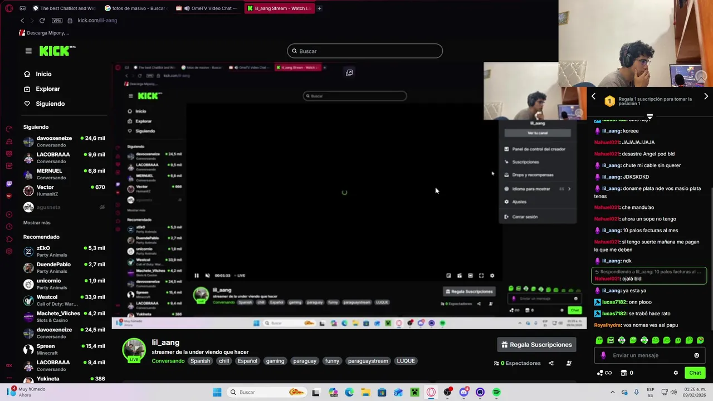
Task: Open Yukineta recommended channel
Action: point(64,379)
